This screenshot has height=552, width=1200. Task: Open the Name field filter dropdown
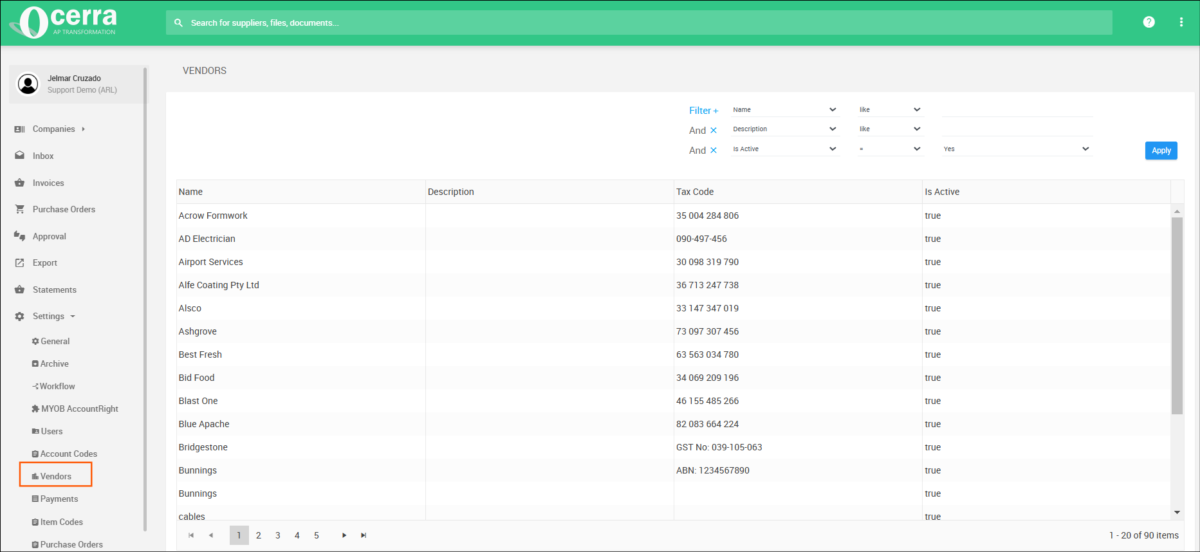[785, 110]
